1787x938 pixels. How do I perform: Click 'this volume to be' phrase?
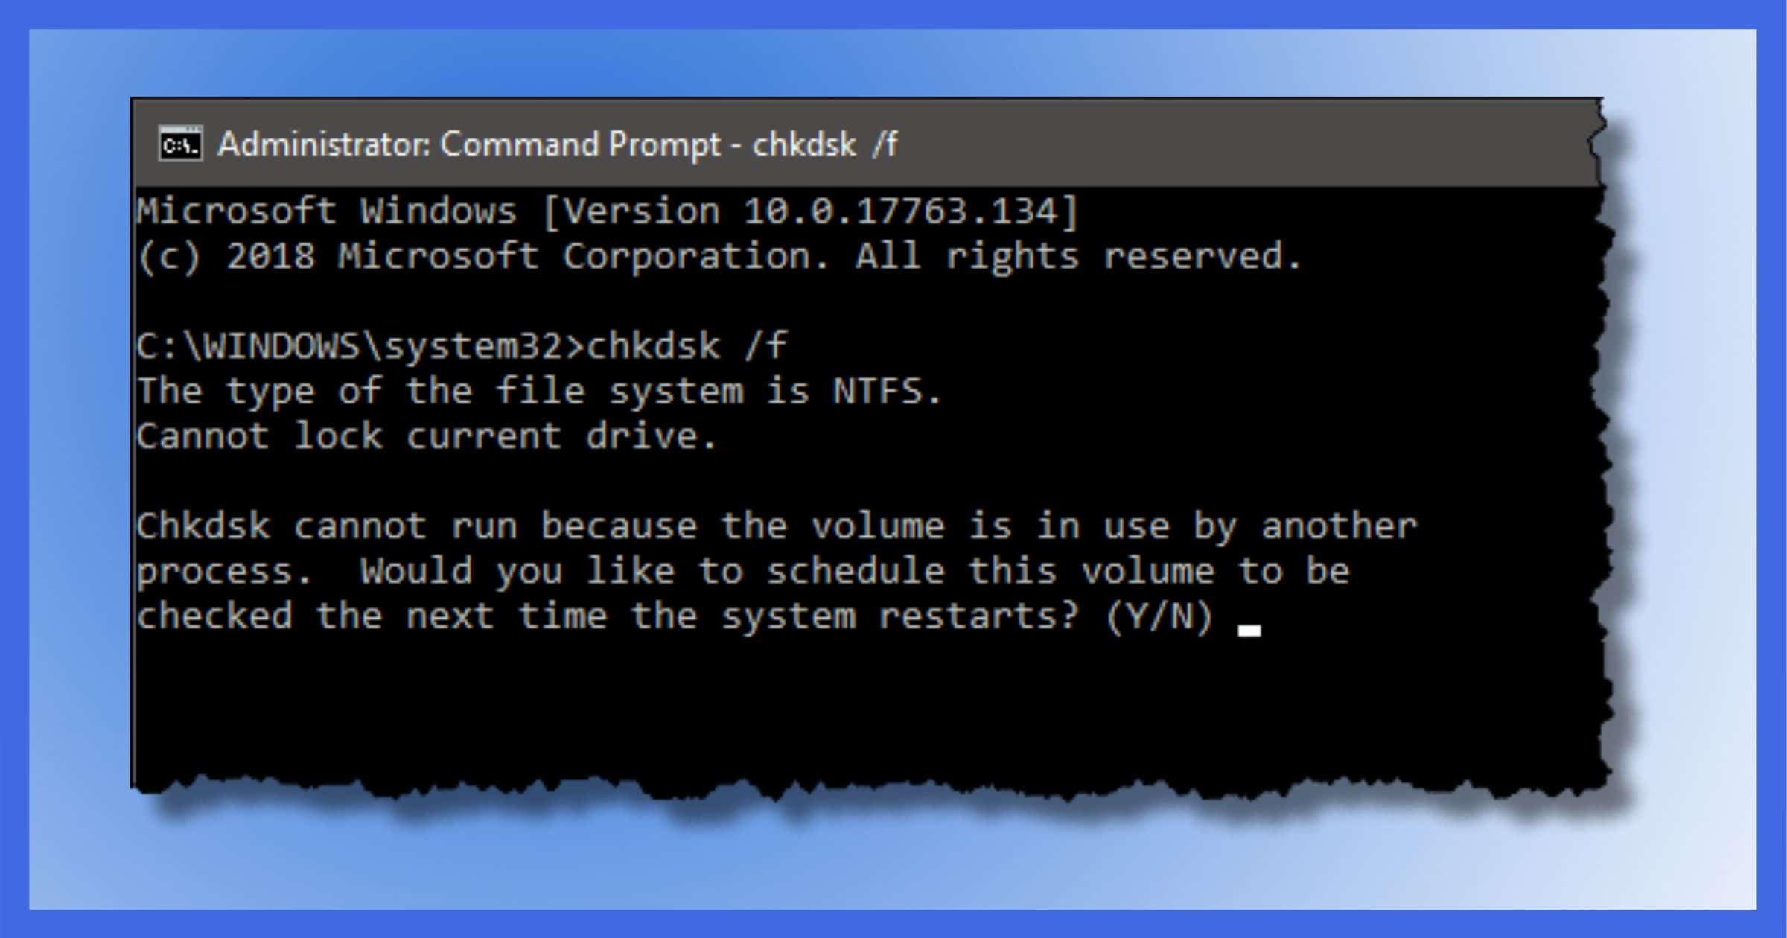coord(1159,572)
